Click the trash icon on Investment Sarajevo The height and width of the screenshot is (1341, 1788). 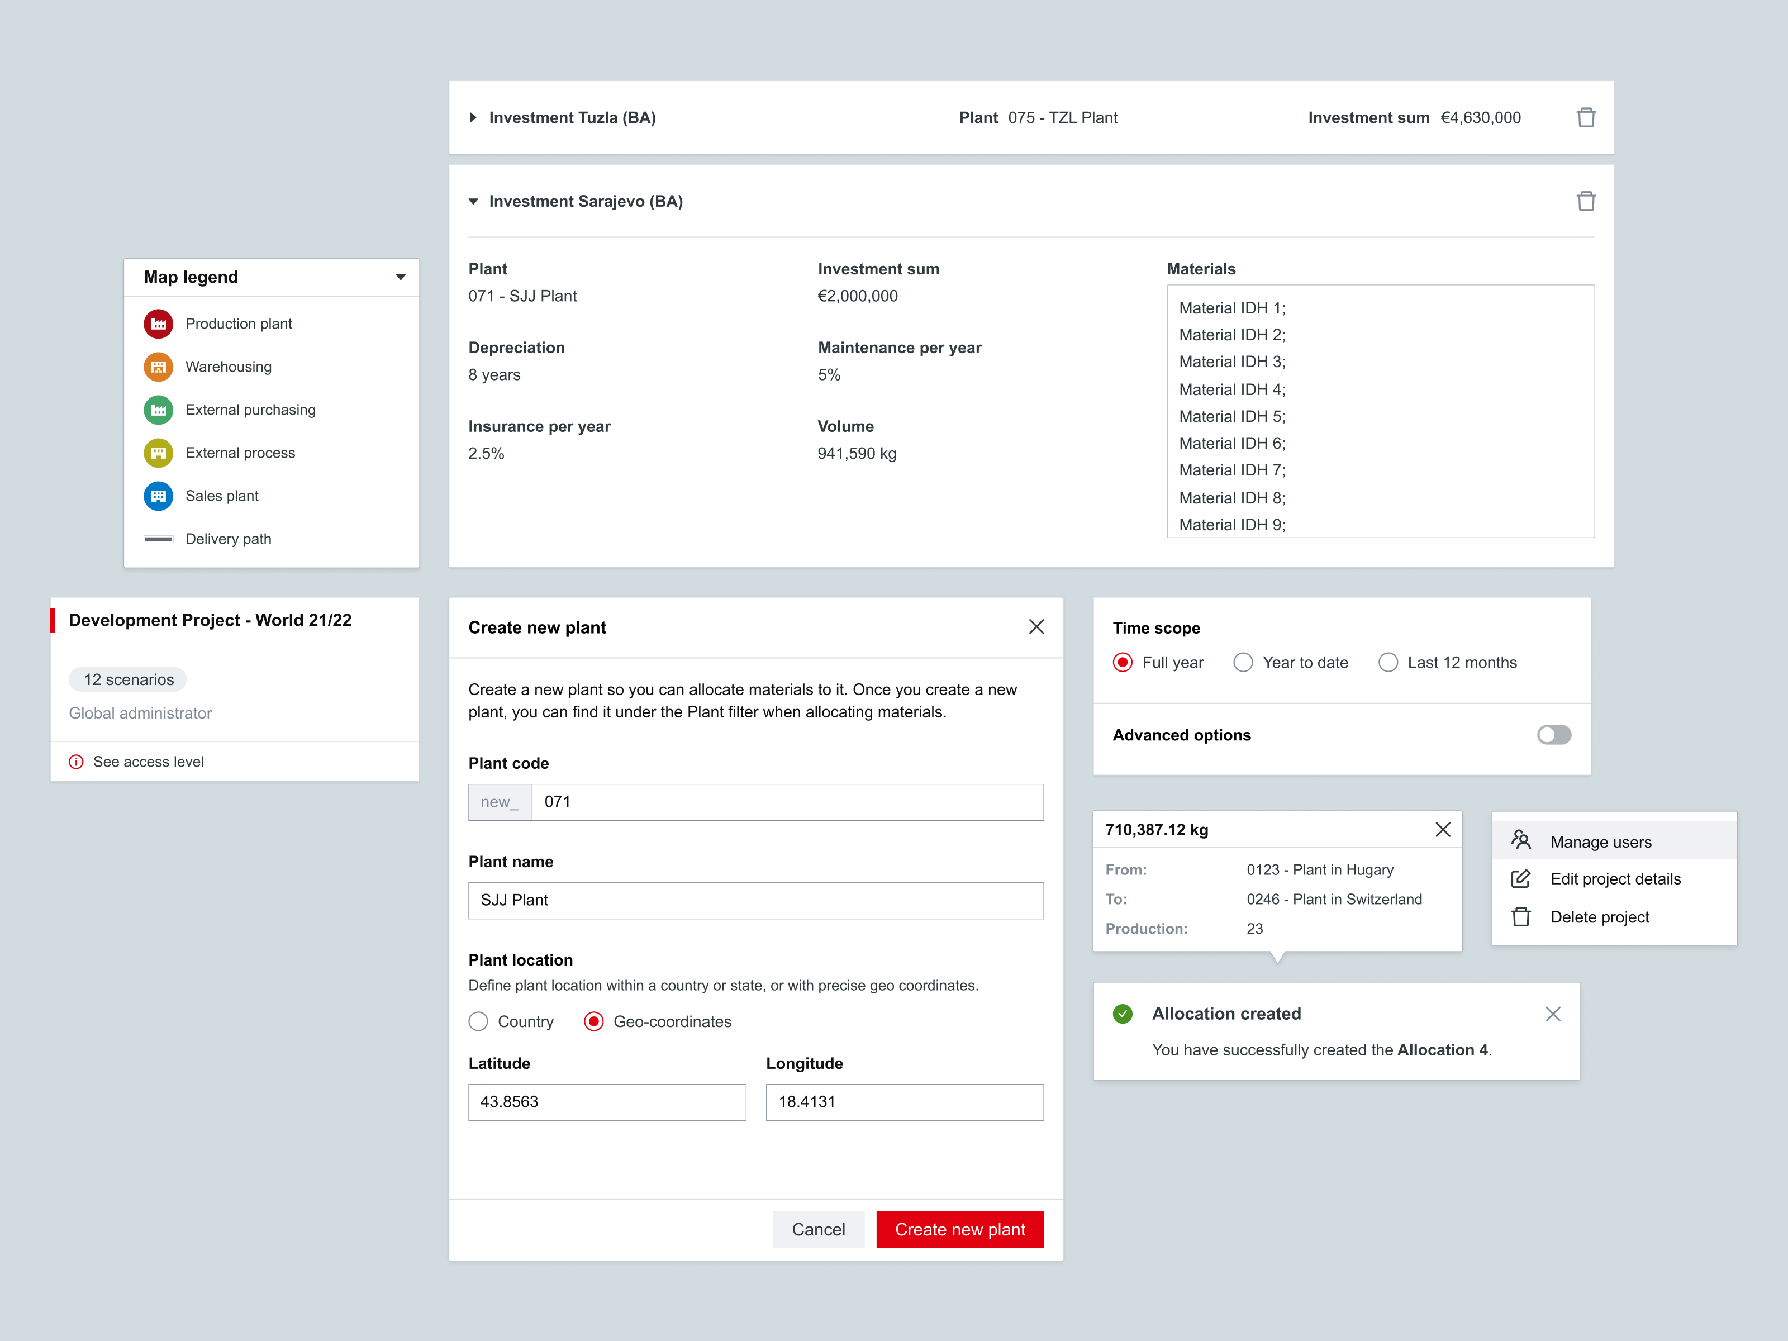click(x=1586, y=201)
